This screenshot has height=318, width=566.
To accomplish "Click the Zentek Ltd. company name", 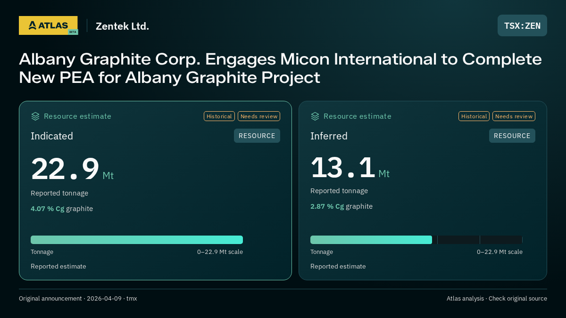I will point(122,26).
